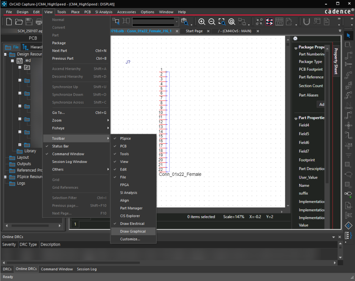Viewport: 355px width, 281px height.
Task: Toggle the Status Bar option
Action: [x=76, y=146]
